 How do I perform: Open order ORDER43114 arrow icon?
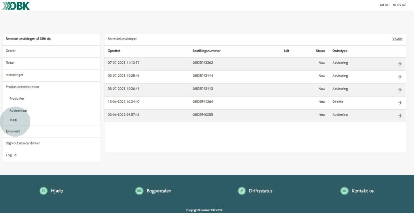tap(399, 77)
